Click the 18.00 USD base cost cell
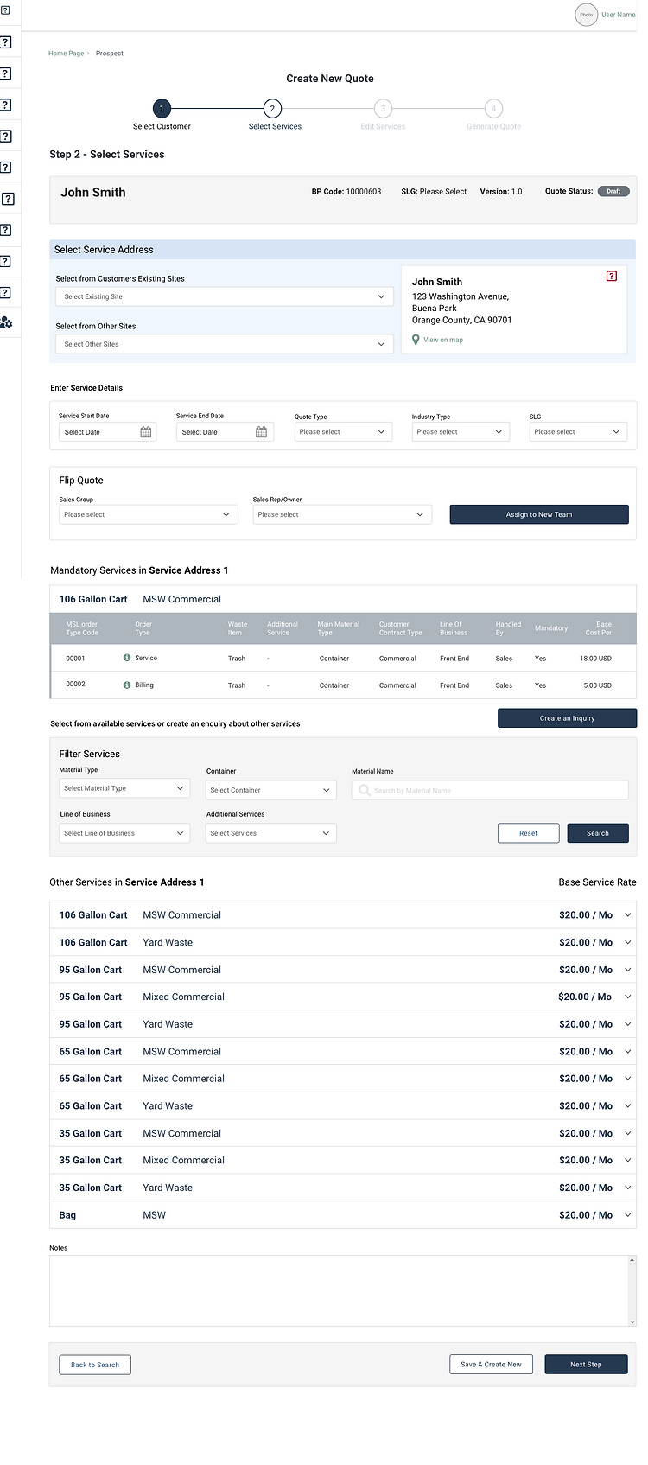The height and width of the screenshot is (1465, 648). click(595, 659)
